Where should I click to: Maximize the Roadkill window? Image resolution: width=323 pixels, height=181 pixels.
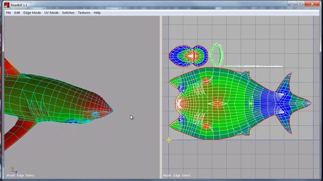[300, 4]
